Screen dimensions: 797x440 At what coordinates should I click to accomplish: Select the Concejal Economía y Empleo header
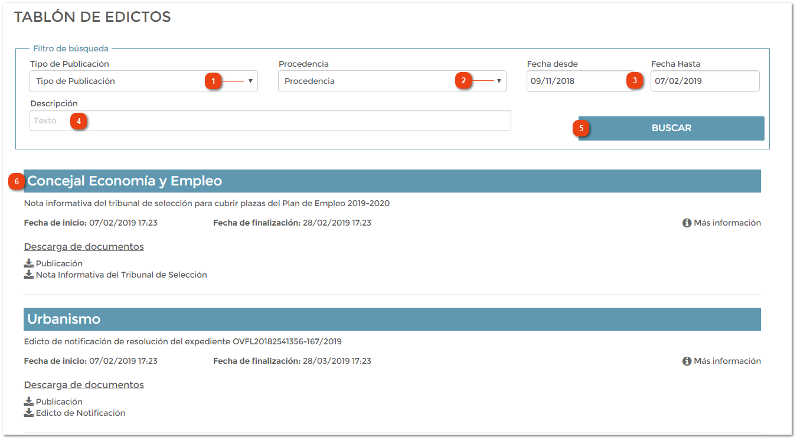(392, 181)
